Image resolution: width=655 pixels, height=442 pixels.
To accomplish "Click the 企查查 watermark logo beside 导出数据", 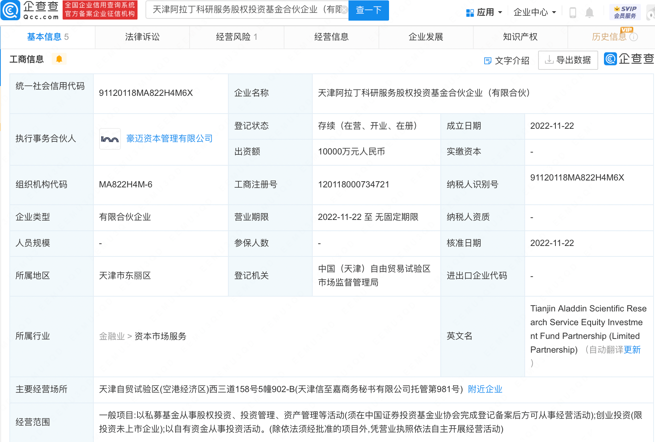I will coord(629,59).
